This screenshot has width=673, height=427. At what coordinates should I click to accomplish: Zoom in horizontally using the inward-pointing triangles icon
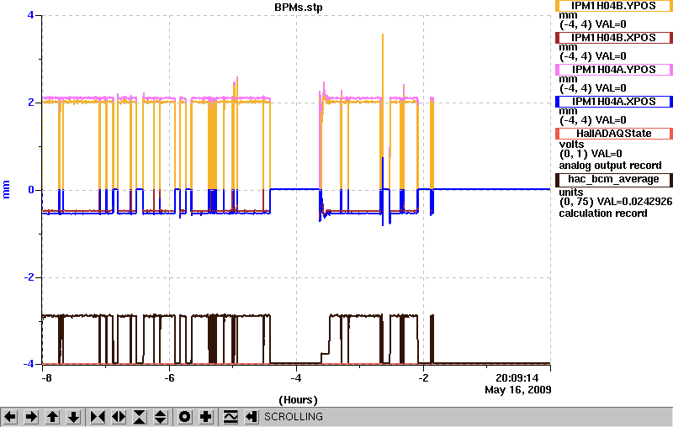click(x=98, y=417)
